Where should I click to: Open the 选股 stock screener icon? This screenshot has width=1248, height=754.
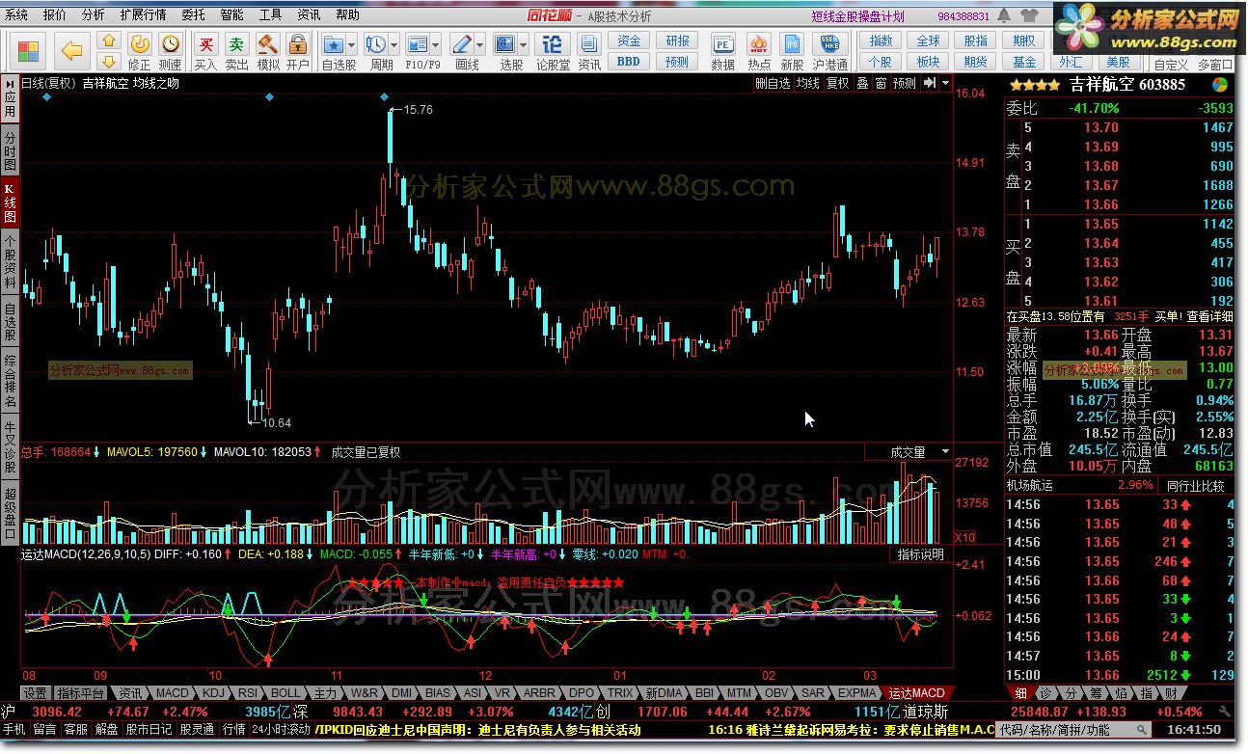(x=505, y=44)
